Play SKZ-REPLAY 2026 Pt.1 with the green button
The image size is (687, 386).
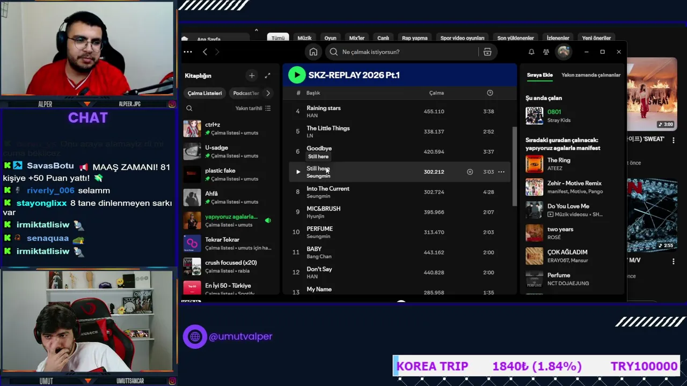[x=297, y=75]
